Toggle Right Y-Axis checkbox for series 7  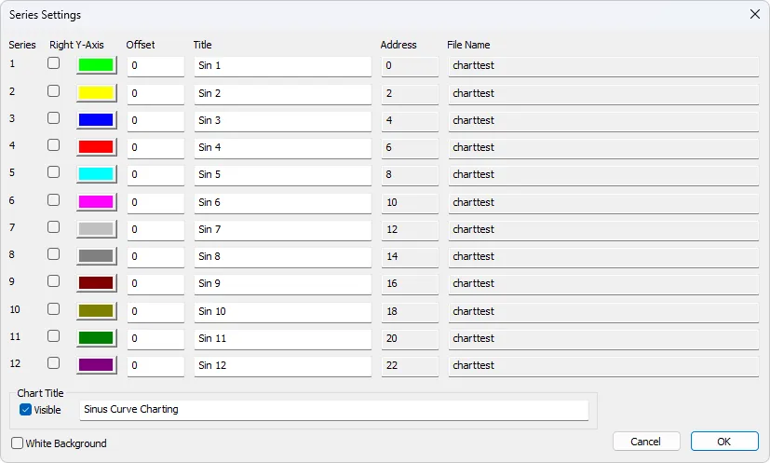[x=54, y=227]
